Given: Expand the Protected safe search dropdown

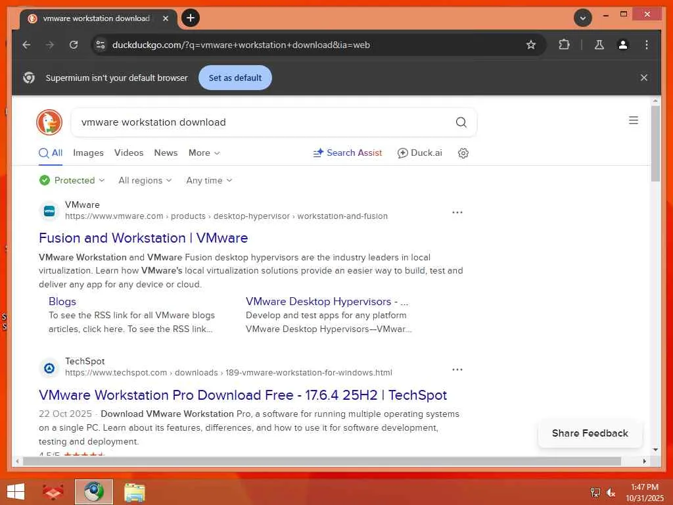Looking at the screenshot, I should 72,180.
